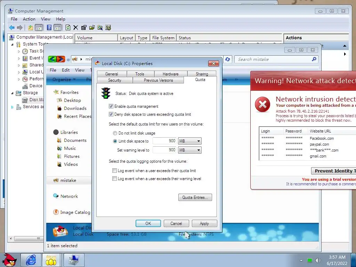Click the green tray icon
The image size is (356, 267).
pyautogui.click(x=309, y=260)
